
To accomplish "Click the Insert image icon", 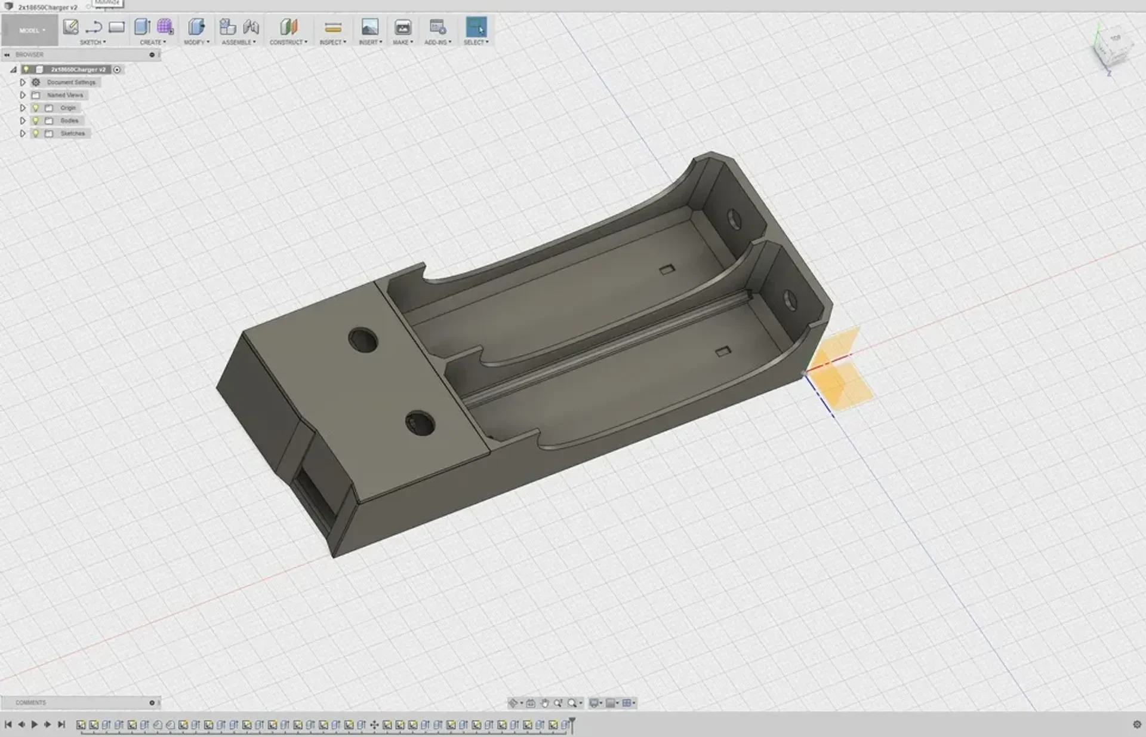I will tap(370, 27).
